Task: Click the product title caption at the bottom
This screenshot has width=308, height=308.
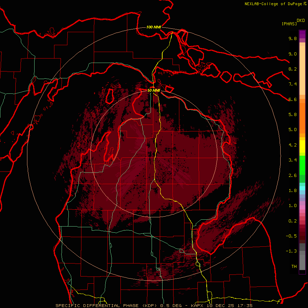Action: point(154,306)
